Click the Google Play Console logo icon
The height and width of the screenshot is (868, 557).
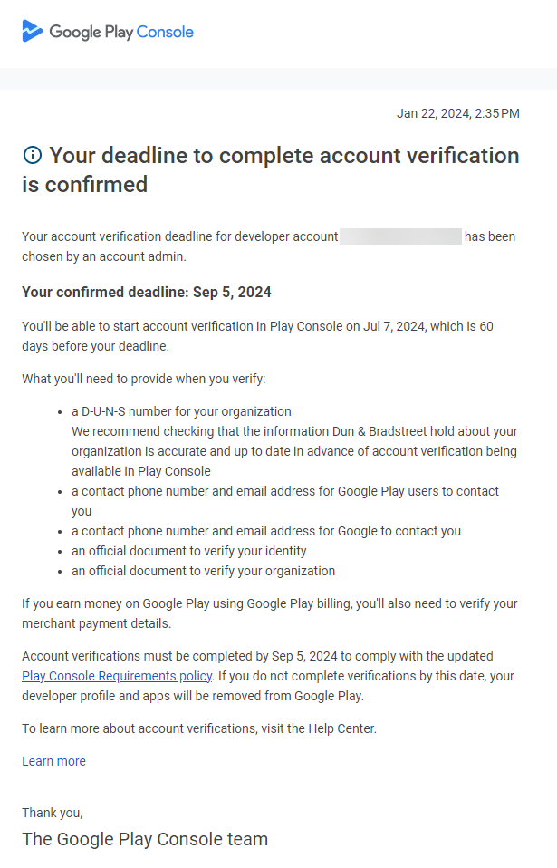(x=33, y=32)
